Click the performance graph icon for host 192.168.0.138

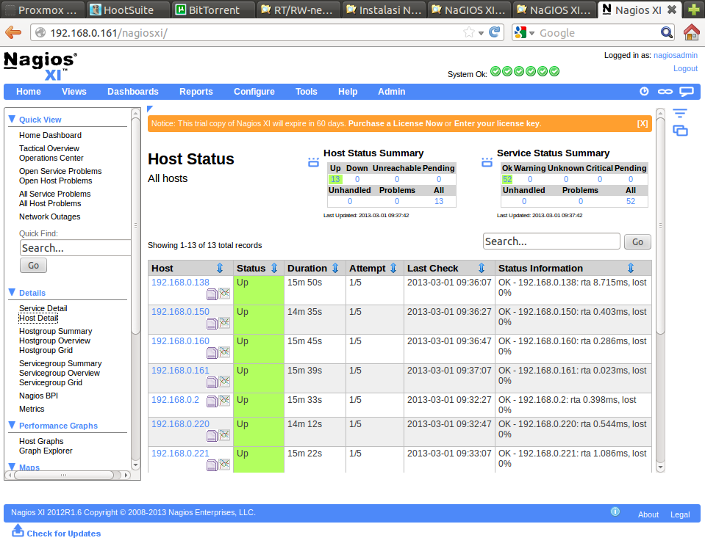(x=224, y=294)
